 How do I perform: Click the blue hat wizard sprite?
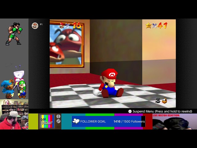tap(7, 89)
